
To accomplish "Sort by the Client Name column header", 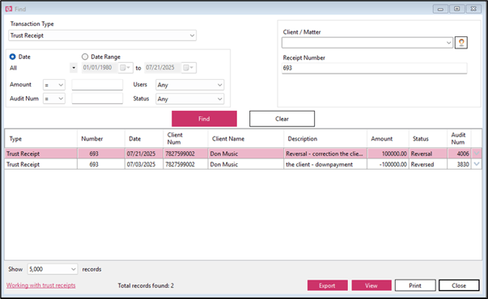I will tap(246, 139).
